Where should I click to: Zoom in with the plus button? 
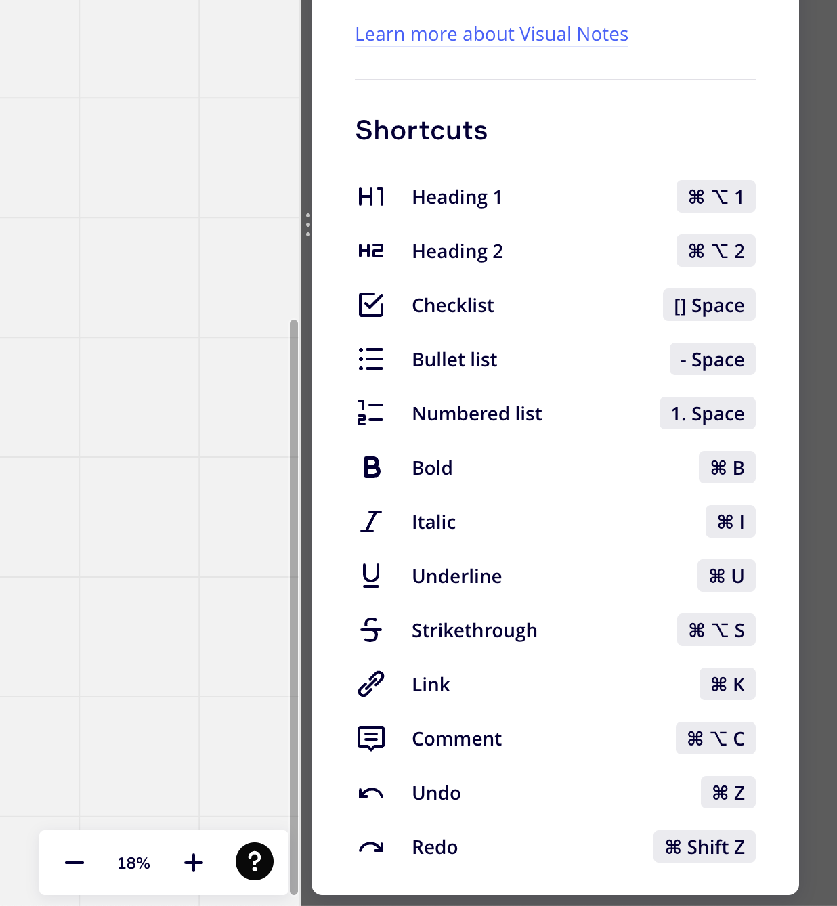click(194, 863)
